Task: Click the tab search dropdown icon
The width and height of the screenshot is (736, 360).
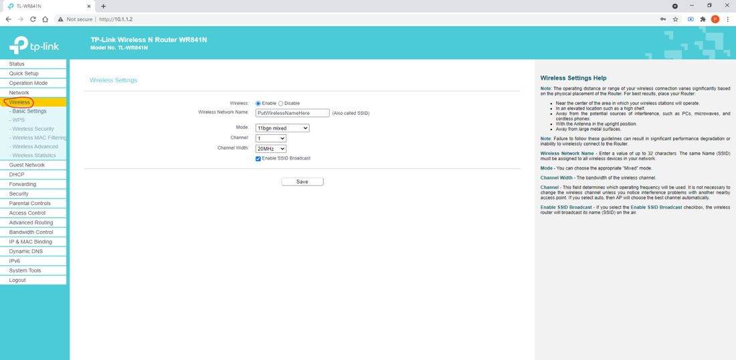Action: (x=675, y=6)
